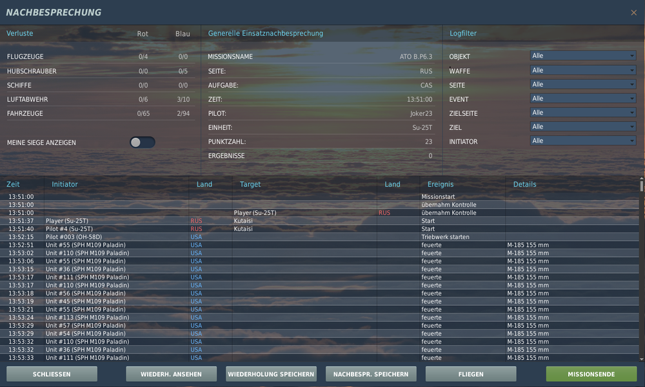Click the event log vertical scrollbar
Viewport: 645px width, 387px height.
tap(641, 270)
